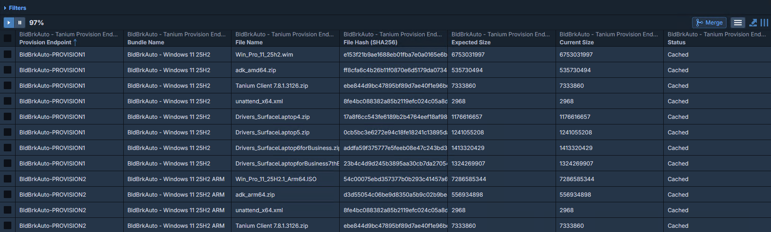The image size is (771, 232).
Task: Resume live results with the play button
Action: coord(9,23)
